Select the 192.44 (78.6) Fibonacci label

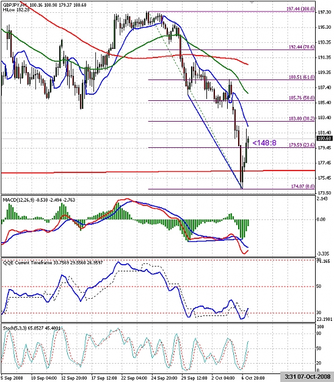tap(302, 47)
